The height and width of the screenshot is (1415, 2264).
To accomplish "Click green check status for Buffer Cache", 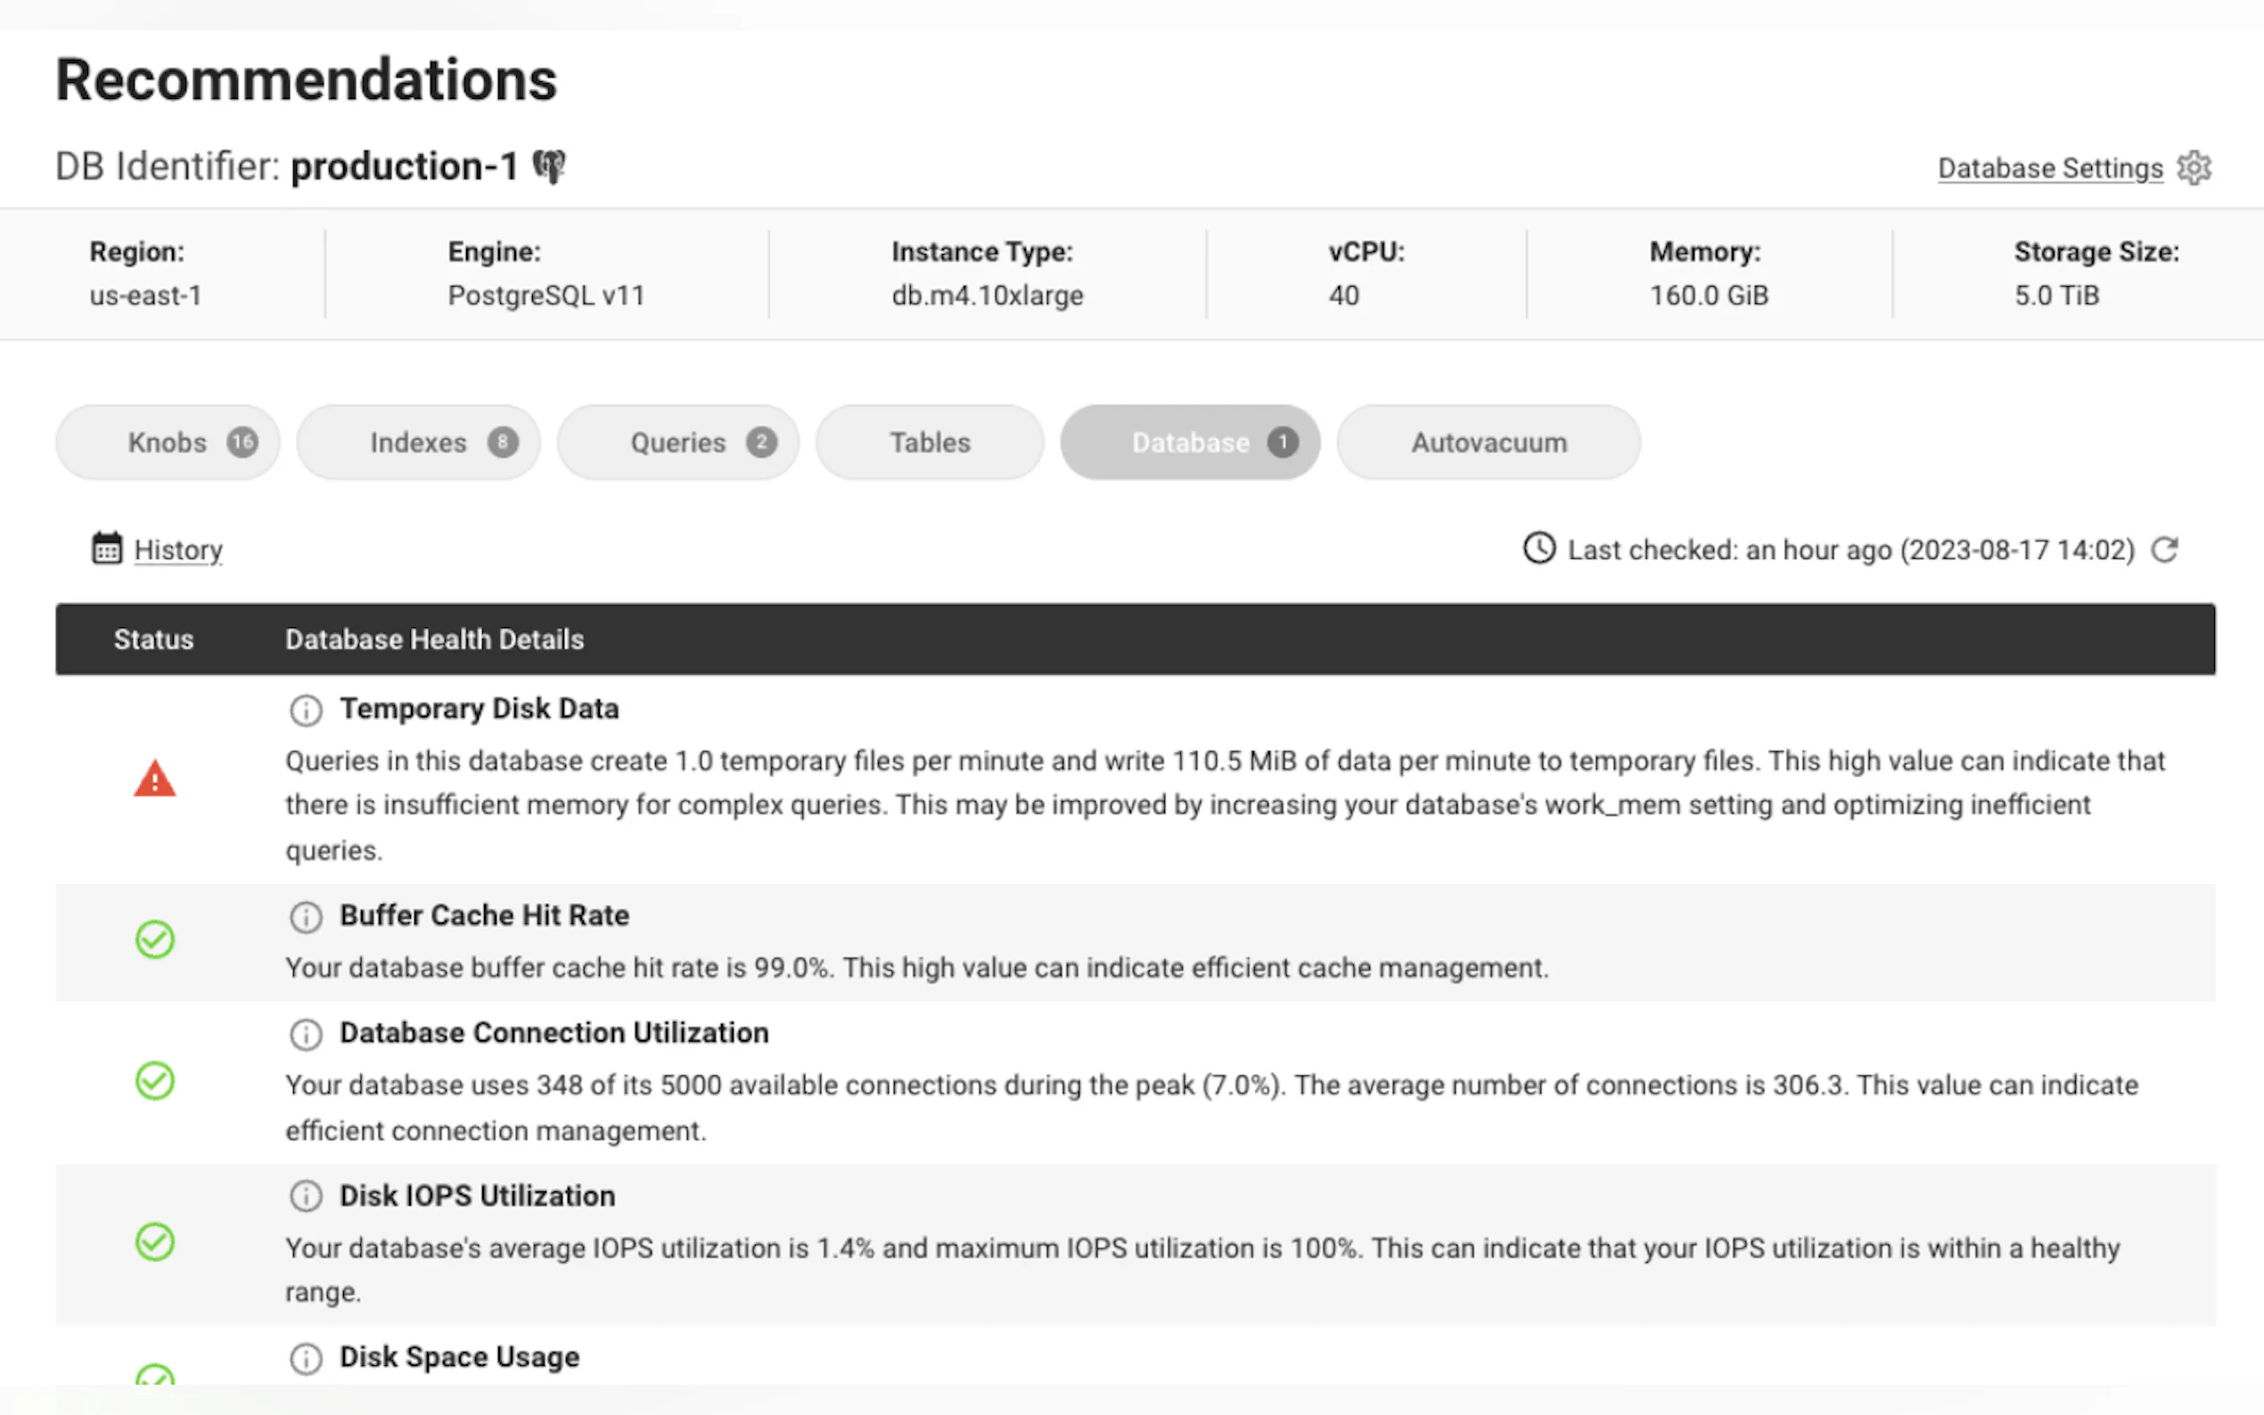I will pos(154,939).
